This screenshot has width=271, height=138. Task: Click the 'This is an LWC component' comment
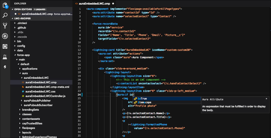click(141, 80)
